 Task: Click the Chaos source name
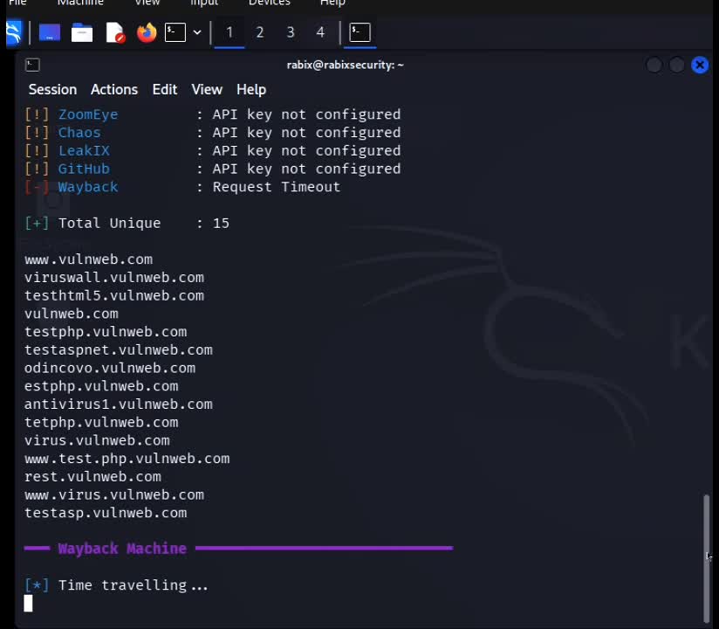(79, 133)
